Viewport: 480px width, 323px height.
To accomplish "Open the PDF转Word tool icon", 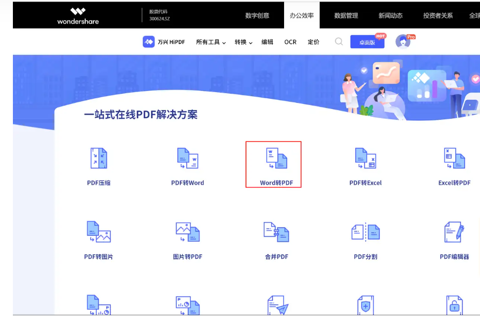I will [x=187, y=158].
